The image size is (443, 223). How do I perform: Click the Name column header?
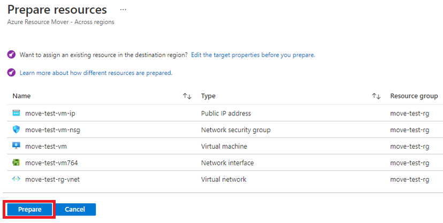pos(21,96)
